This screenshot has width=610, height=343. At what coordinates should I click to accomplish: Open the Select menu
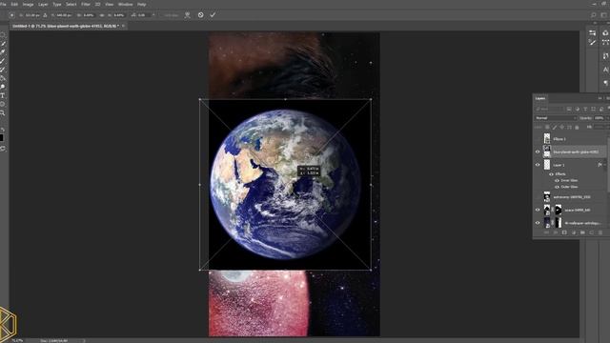pyautogui.click(x=71, y=4)
